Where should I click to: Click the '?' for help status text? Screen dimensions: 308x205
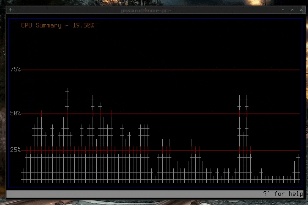[282, 194]
